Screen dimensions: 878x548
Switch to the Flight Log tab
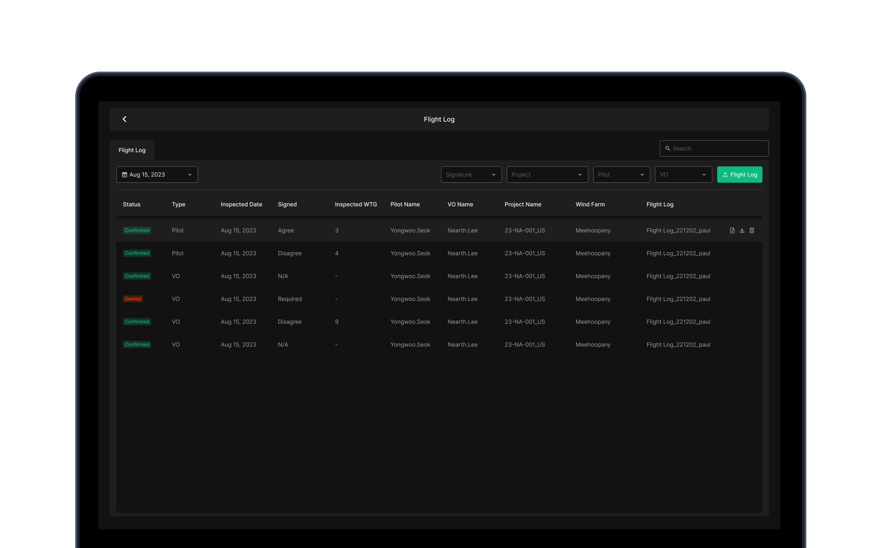[132, 150]
